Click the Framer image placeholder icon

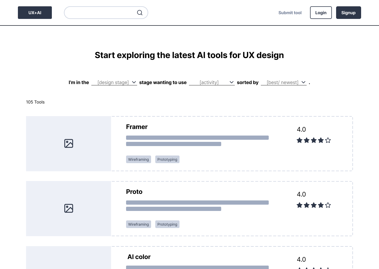(68, 143)
